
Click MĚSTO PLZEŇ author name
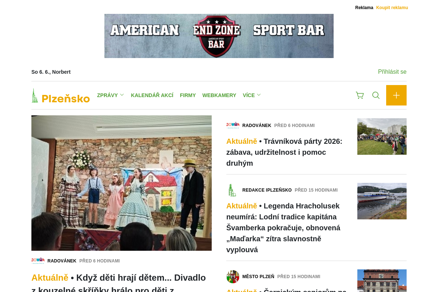pos(258,277)
